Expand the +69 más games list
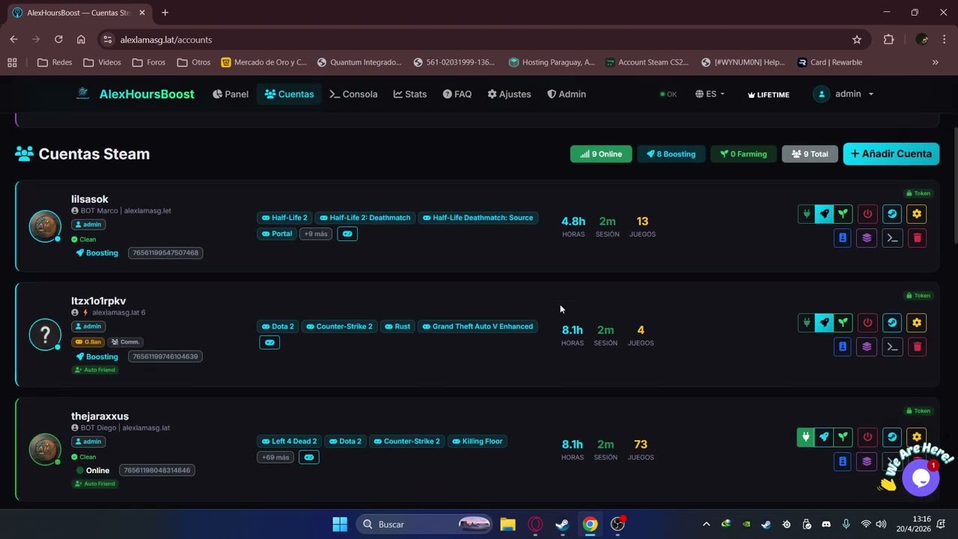Viewport: 958px width, 539px height. (275, 457)
